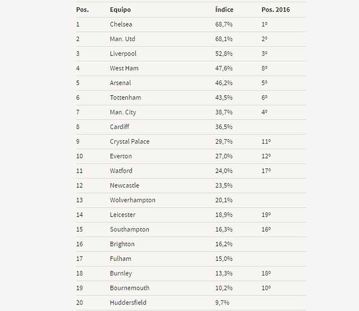Click the Índice column header
The image size is (359, 311).
[224, 10]
